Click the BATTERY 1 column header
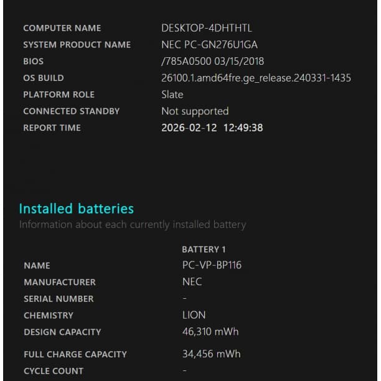Screen dimensions: 381x381 click(204, 249)
